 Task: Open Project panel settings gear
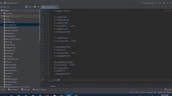click(35, 7)
